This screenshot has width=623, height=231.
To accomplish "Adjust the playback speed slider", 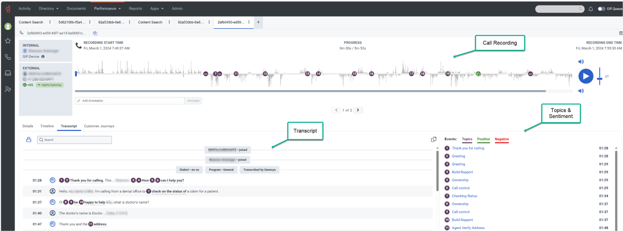I will [599, 76].
